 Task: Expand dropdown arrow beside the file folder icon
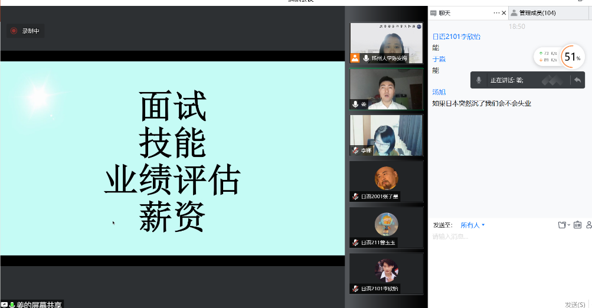(x=568, y=225)
